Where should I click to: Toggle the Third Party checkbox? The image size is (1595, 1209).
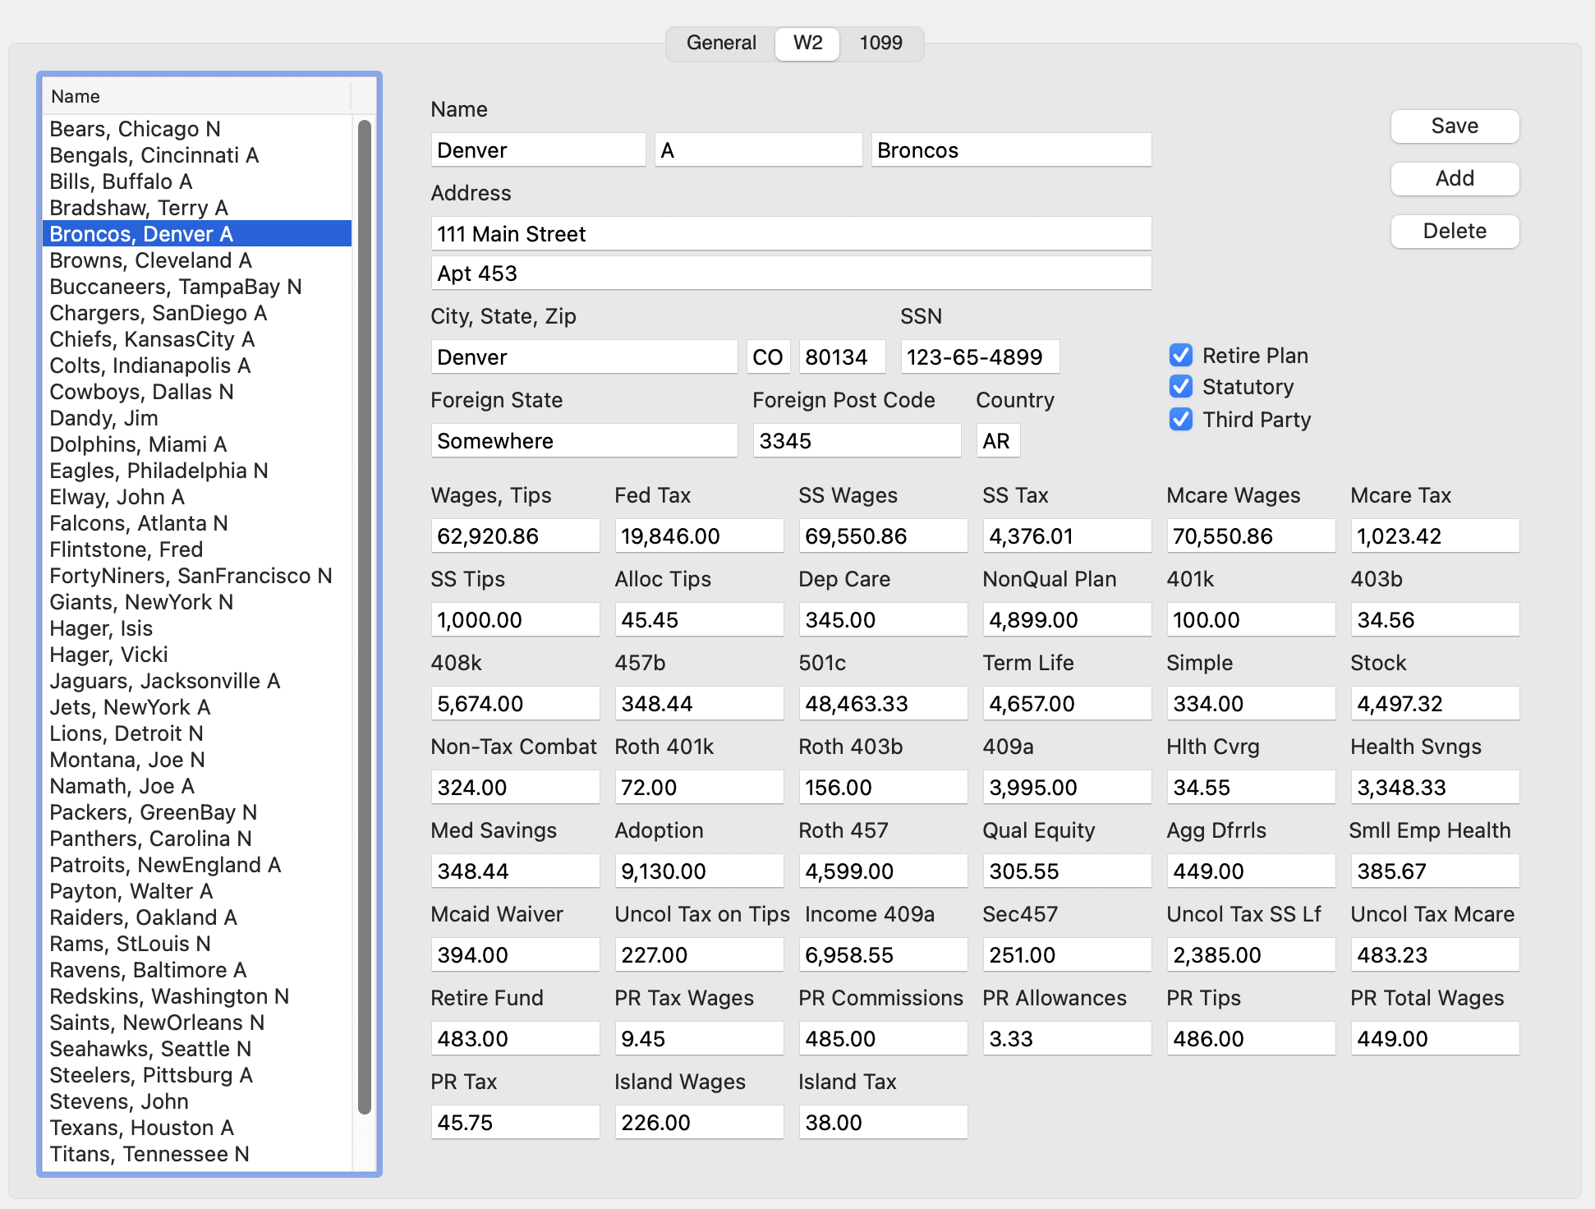(x=1180, y=420)
